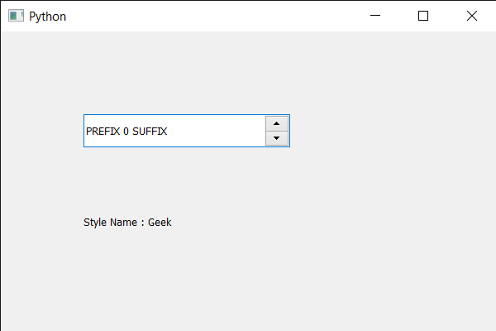
Task: Close the Python window
Action: click(x=471, y=16)
